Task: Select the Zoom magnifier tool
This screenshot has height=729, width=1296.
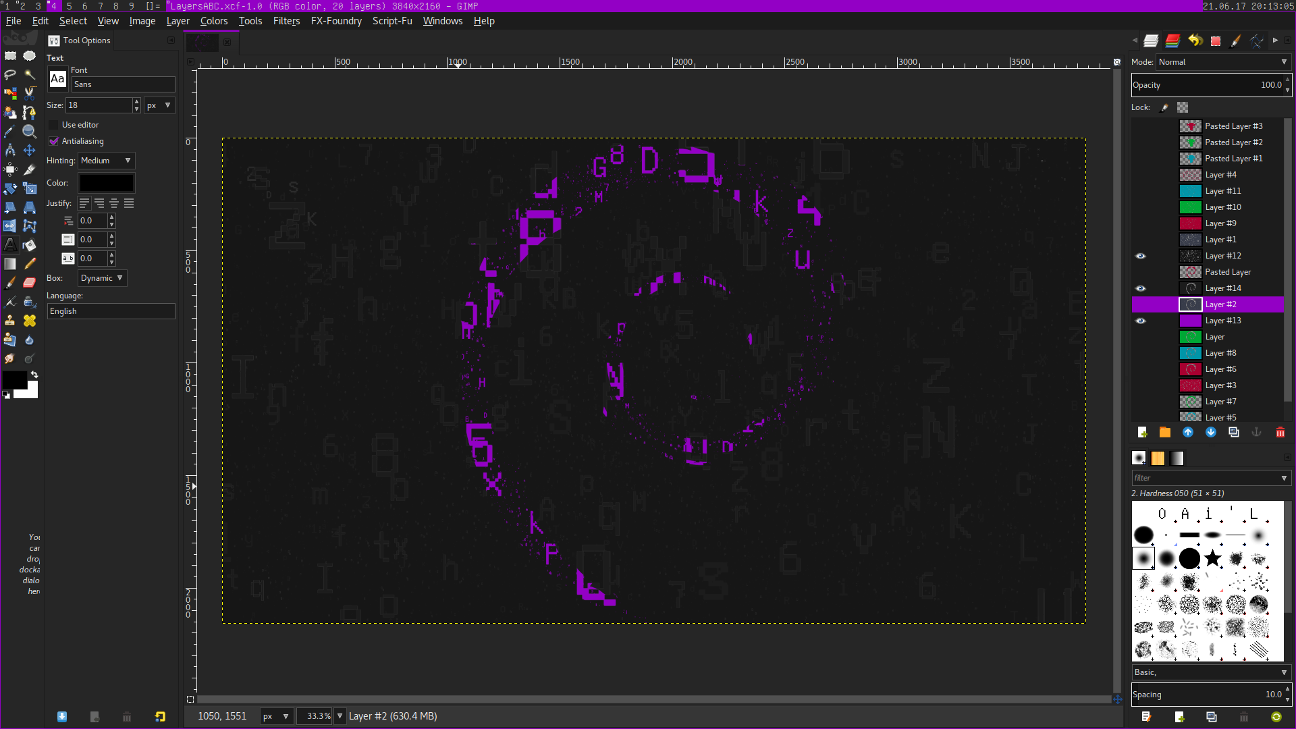Action: click(30, 131)
